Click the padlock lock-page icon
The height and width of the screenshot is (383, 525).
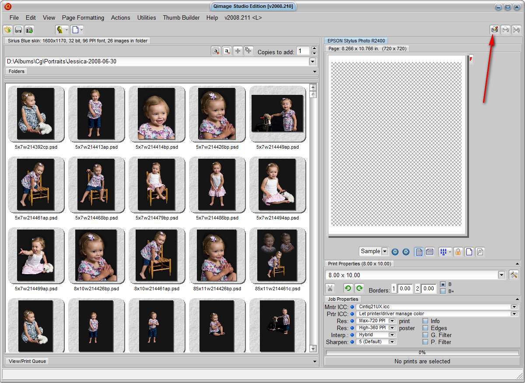(x=458, y=251)
